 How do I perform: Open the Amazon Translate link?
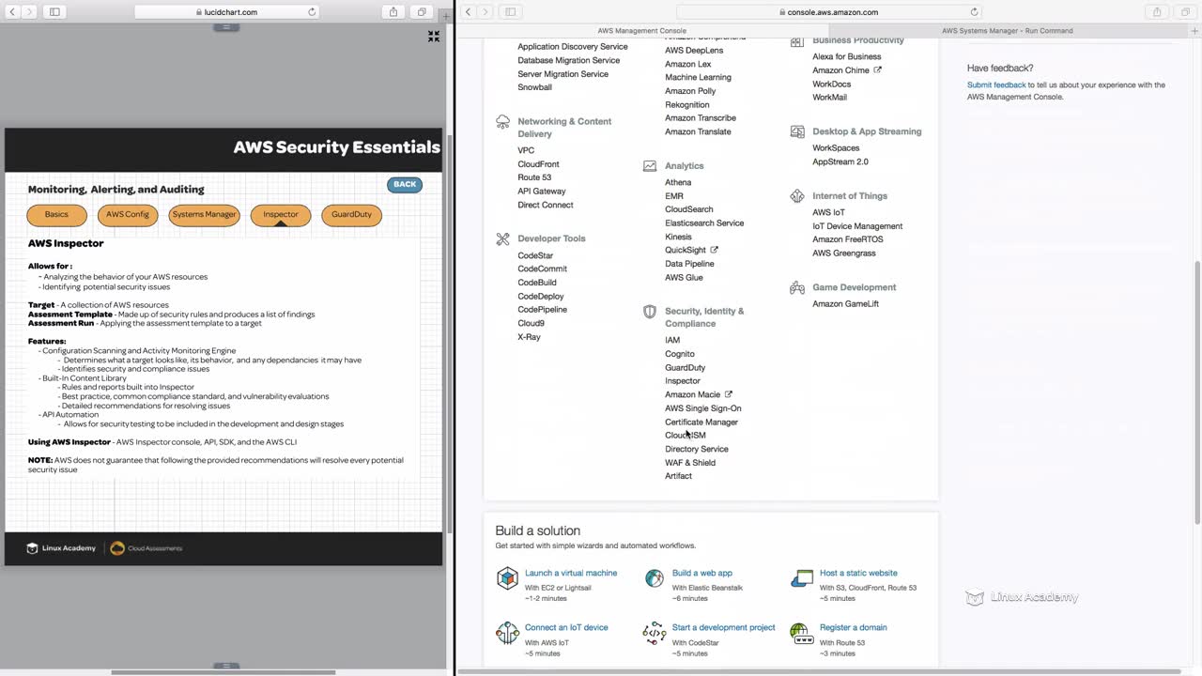[698, 132]
